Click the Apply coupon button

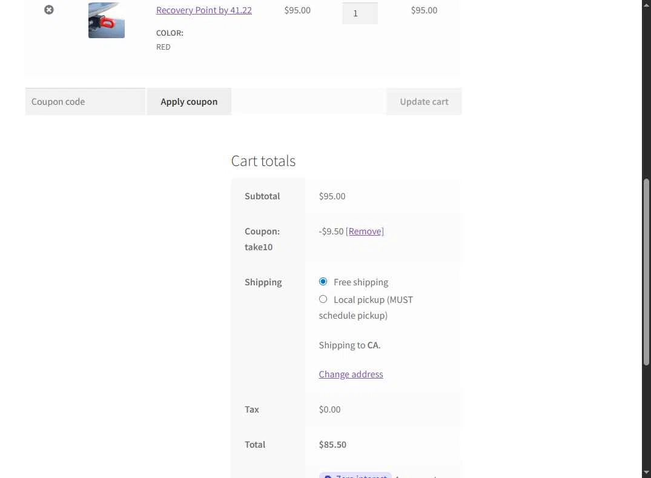pyautogui.click(x=189, y=102)
